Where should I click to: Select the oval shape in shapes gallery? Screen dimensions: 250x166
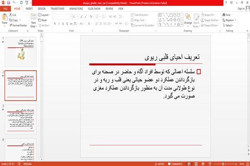(x=175, y=15)
